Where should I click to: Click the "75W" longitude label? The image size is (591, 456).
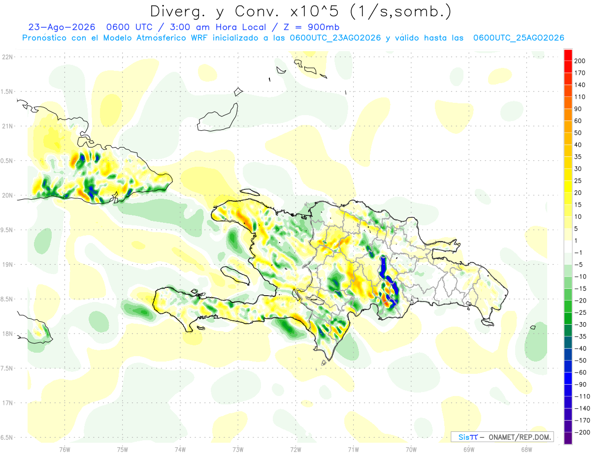[122, 450]
